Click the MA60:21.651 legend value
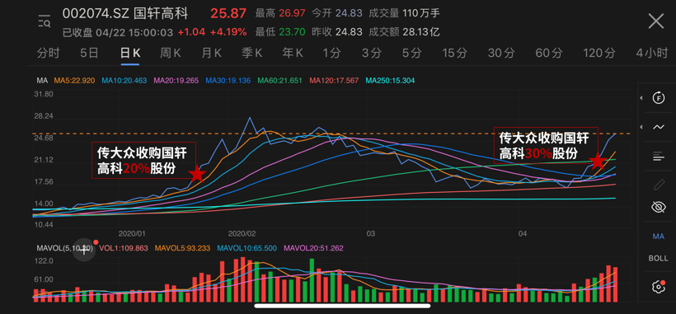 pyautogui.click(x=279, y=80)
